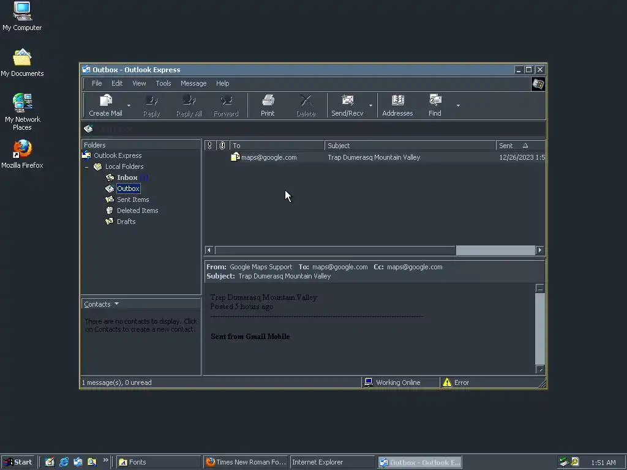The image size is (627, 470).
Task: Click the Error warning icon in status bar
Action: (x=447, y=382)
